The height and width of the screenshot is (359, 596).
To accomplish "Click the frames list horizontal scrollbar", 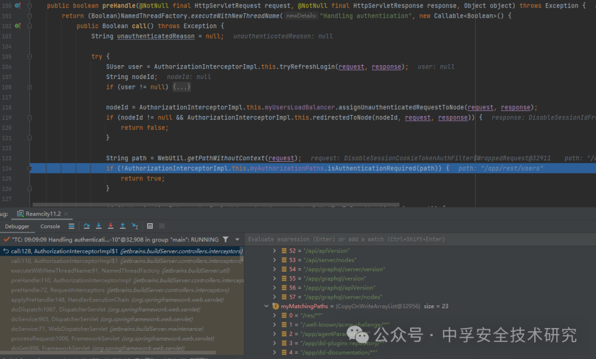I will 108,352.
